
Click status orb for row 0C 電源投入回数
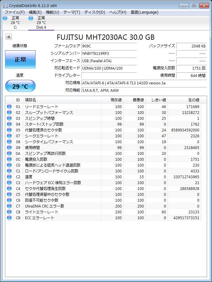click(9, 159)
